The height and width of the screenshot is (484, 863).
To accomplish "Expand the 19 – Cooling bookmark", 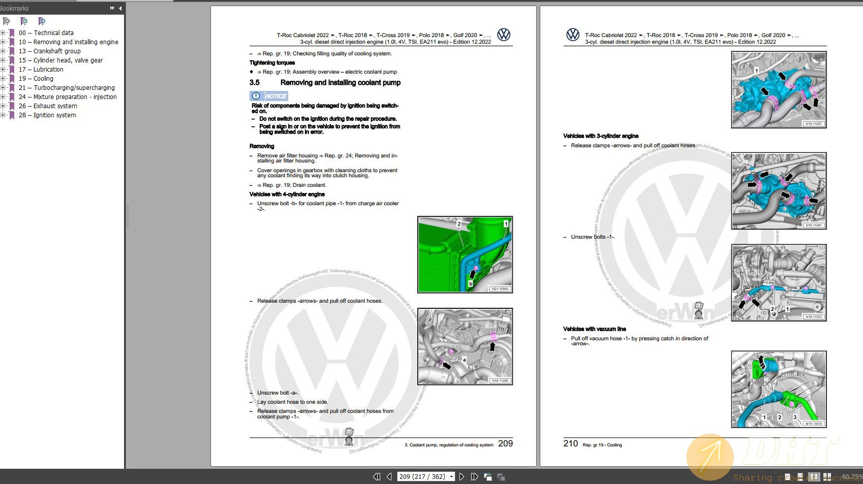I will click(x=3, y=79).
